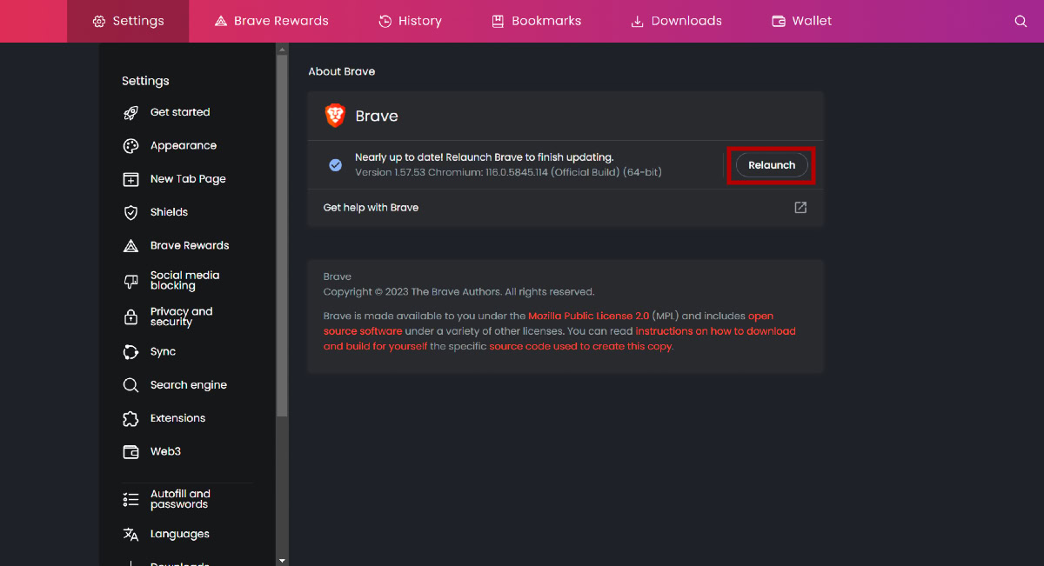Click the Privacy and security lock icon
1044x566 pixels.
tap(130, 317)
